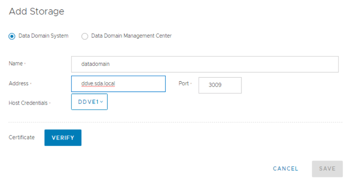Click the Data Domain System label text
Image resolution: width=350 pixels, height=186 pixels.
pyautogui.click(x=44, y=36)
